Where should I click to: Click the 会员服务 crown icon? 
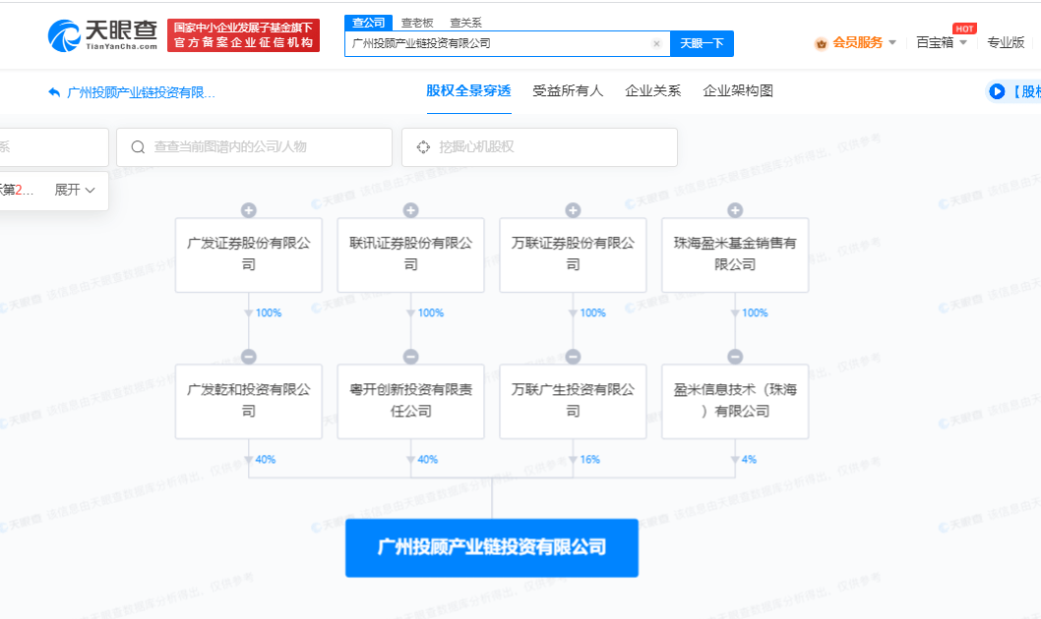click(822, 43)
